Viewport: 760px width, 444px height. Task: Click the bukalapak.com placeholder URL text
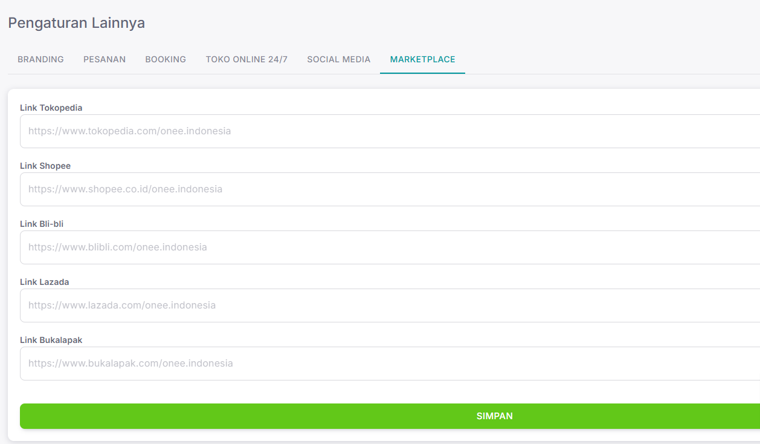point(130,364)
